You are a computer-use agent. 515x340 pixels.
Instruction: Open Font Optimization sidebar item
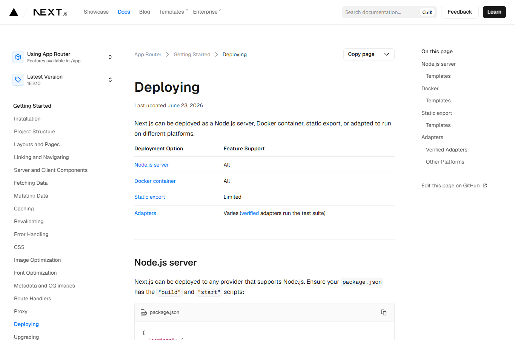pos(35,273)
